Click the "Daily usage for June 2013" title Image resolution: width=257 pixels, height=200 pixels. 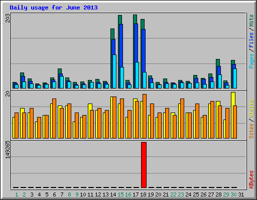[54, 7]
